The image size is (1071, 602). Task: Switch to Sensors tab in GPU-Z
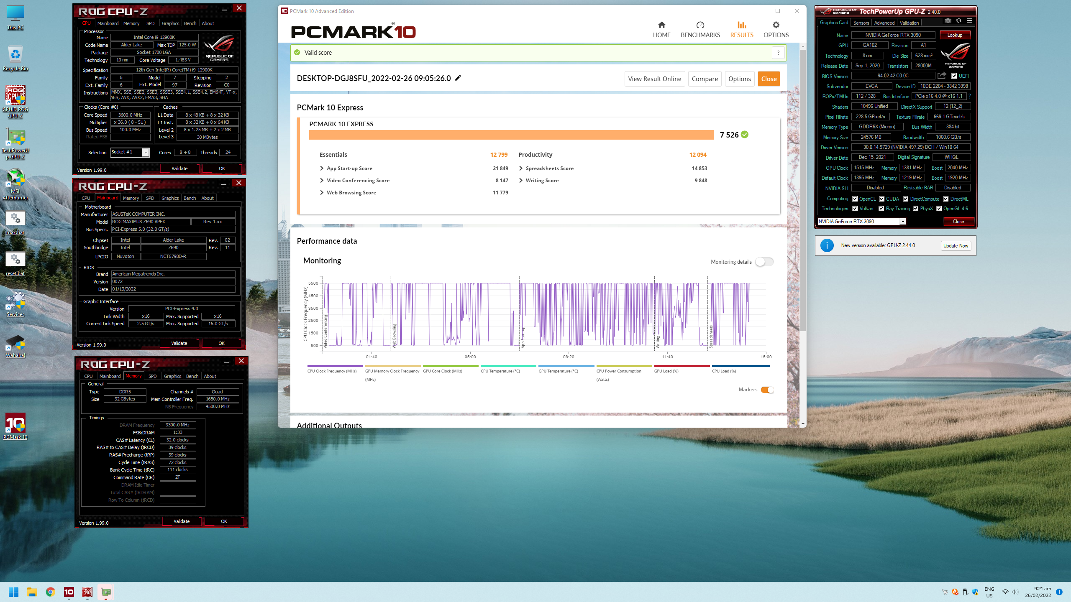point(861,23)
